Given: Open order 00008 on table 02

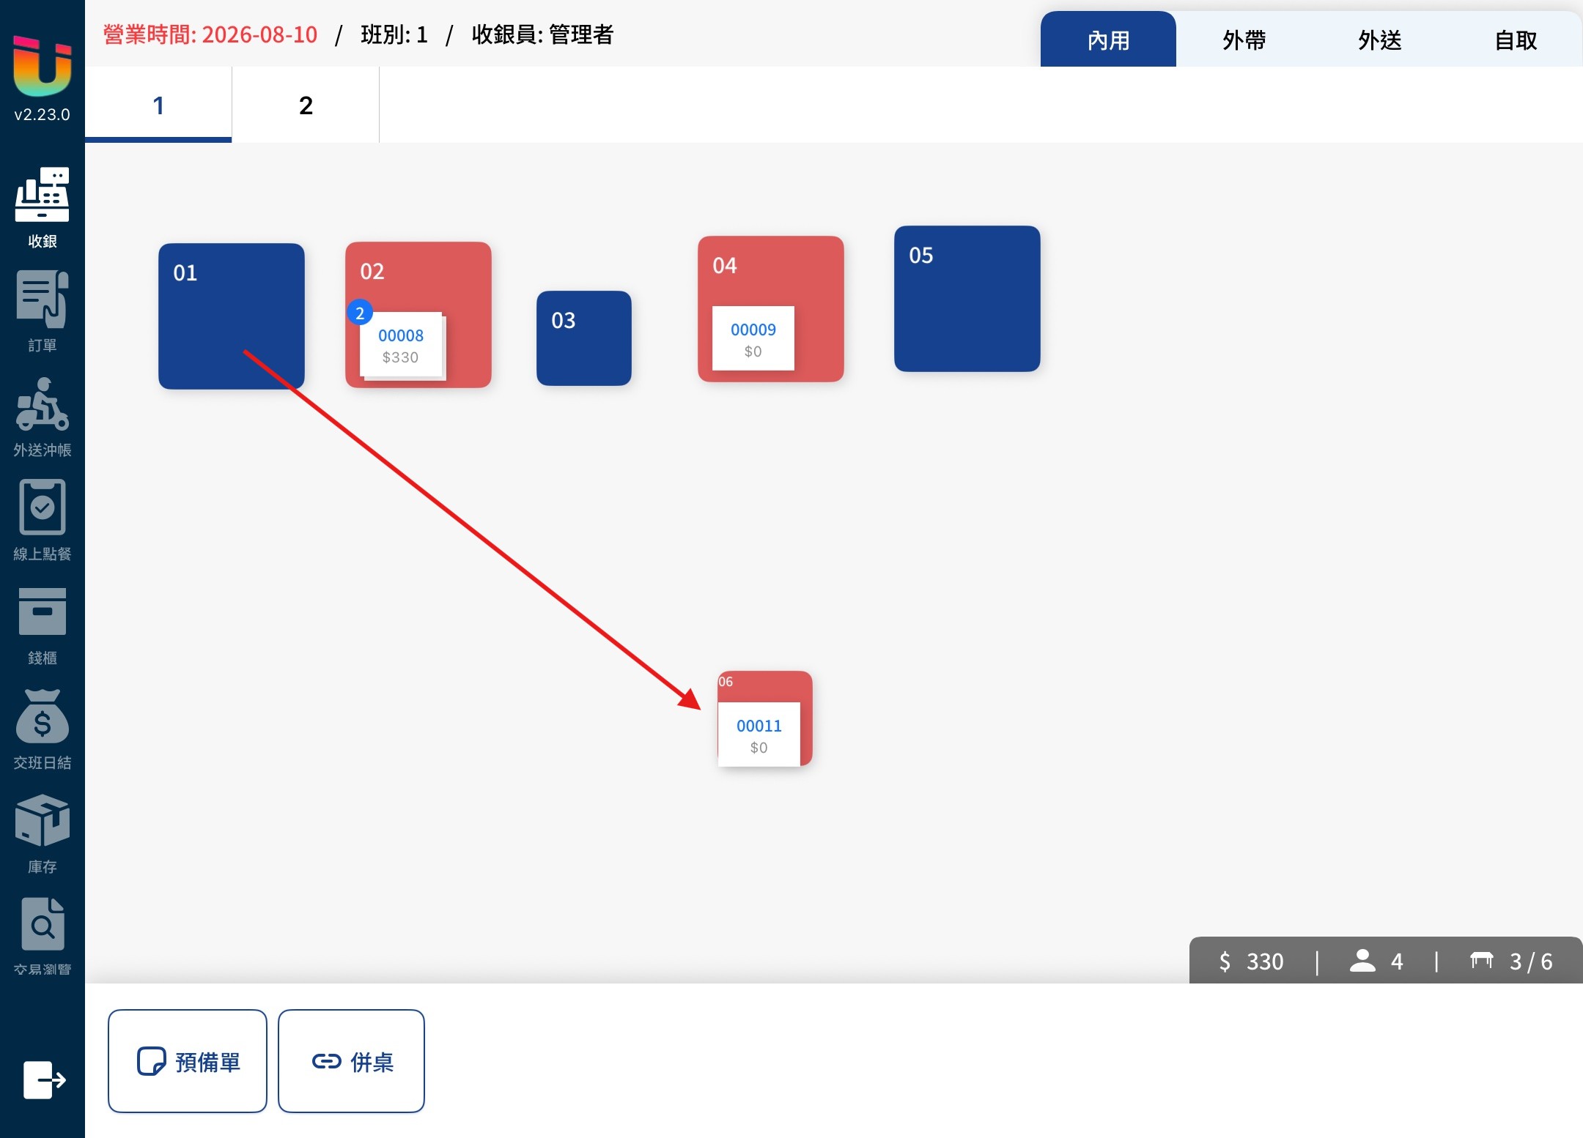Looking at the screenshot, I should pyautogui.click(x=401, y=345).
